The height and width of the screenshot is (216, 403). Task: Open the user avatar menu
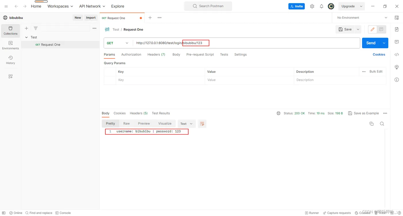coord(331,6)
